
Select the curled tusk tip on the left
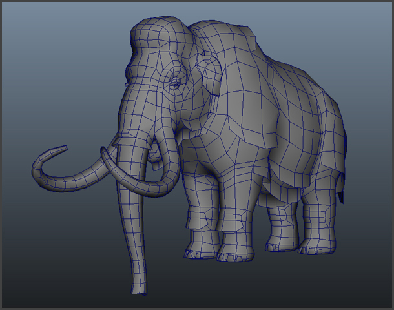(x=59, y=149)
